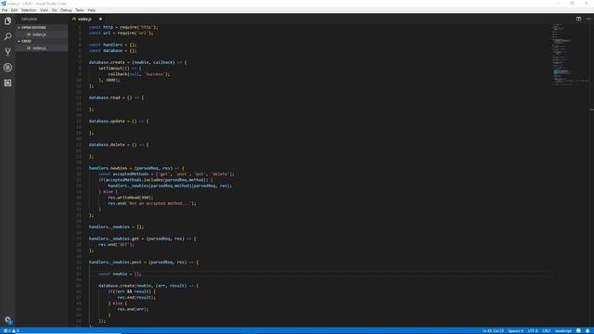Open the Source Control view
Image resolution: width=594 pixels, height=334 pixels.
[x=7, y=52]
